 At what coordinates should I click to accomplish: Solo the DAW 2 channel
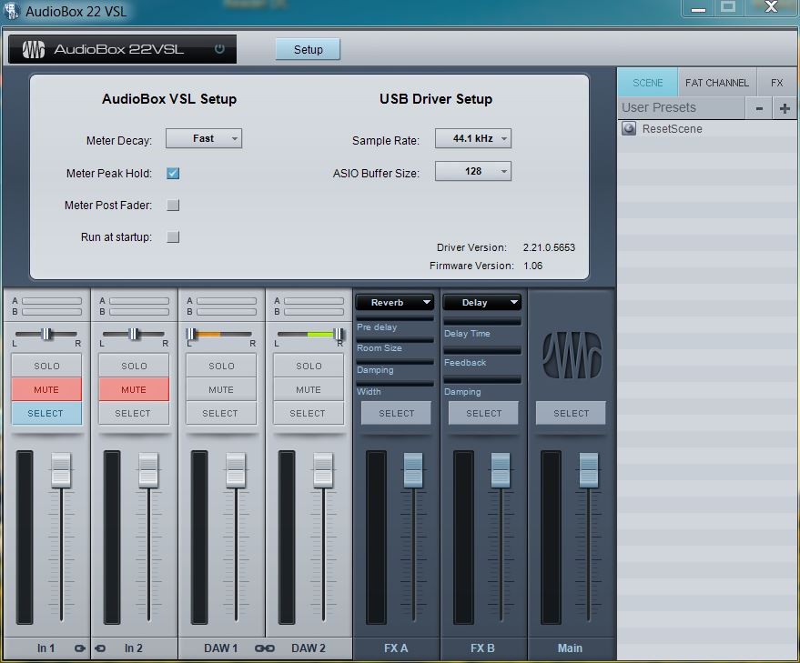309,366
